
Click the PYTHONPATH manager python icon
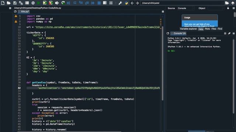pos(126,3)
